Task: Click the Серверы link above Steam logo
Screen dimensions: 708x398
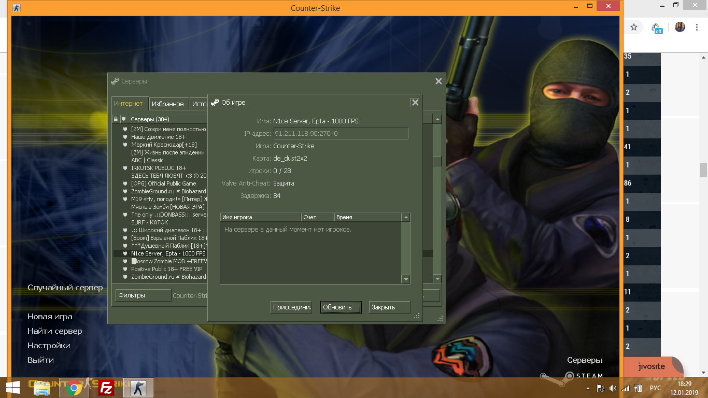Action: 585,360
